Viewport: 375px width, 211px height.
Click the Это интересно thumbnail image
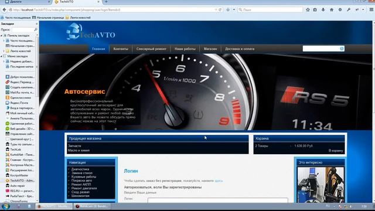[x=321, y=185]
